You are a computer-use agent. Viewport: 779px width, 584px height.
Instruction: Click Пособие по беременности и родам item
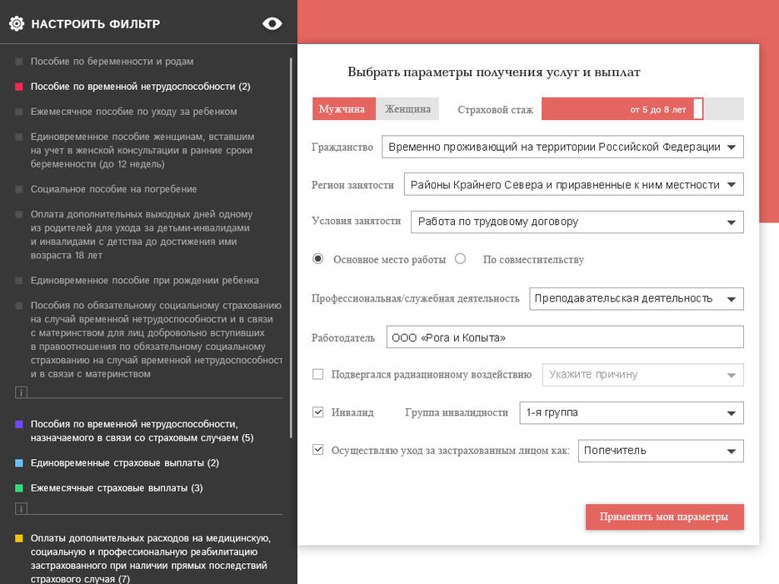tap(112, 62)
